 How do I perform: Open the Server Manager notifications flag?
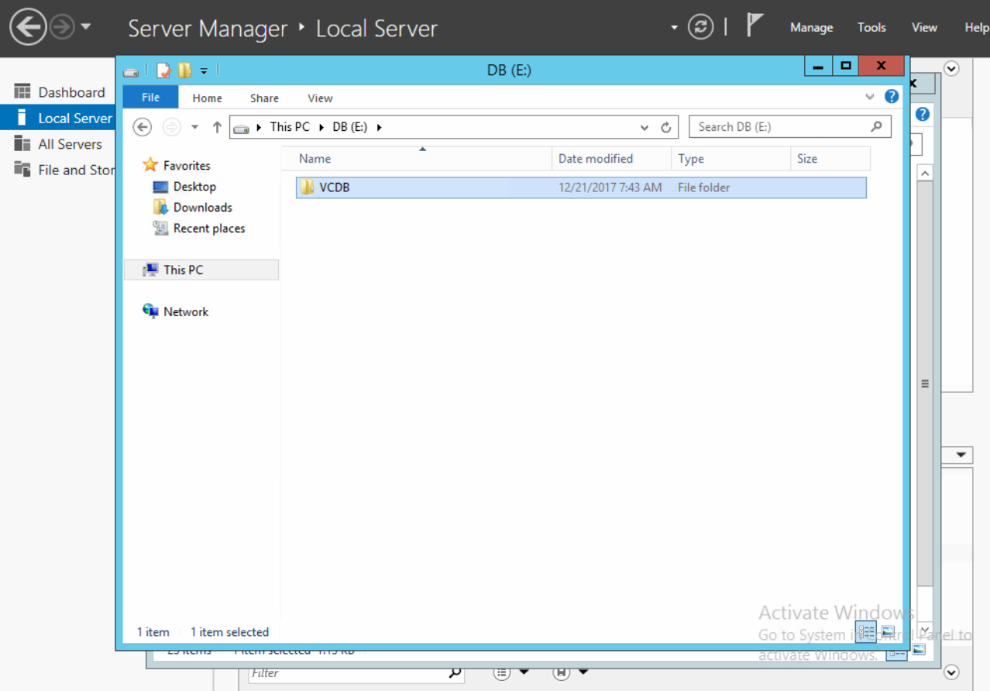point(755,26)
